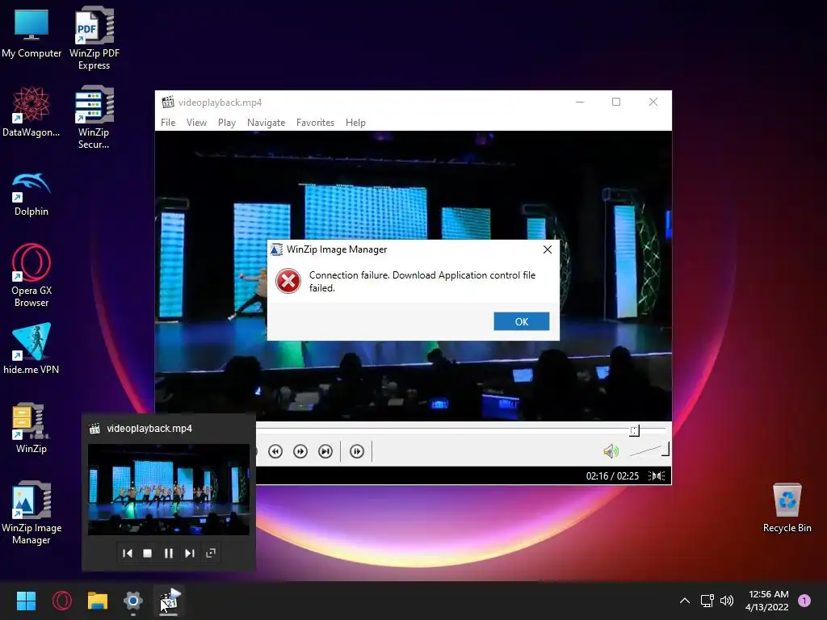This screenshot has height=620, width=827.
Task: Click the red error icon in dialog
Action: (288, 281)
